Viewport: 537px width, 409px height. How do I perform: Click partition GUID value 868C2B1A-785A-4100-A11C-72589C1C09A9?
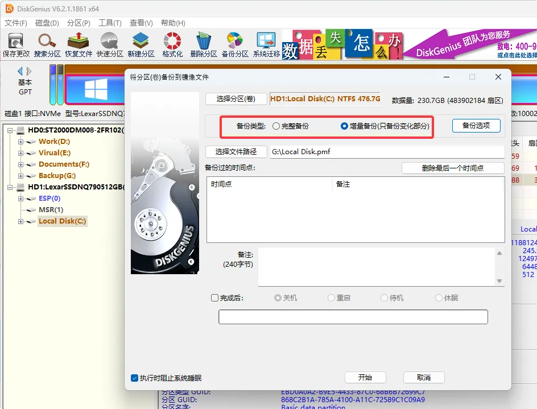click(x=353, y=400)
